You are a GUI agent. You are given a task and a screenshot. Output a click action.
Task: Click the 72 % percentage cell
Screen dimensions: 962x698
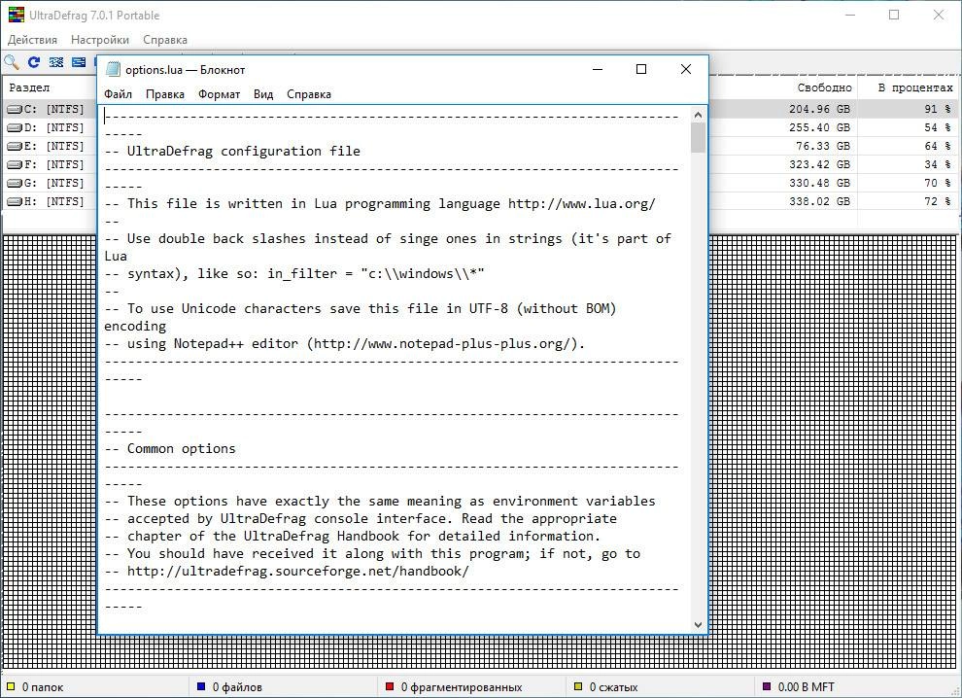coord(938,201)
